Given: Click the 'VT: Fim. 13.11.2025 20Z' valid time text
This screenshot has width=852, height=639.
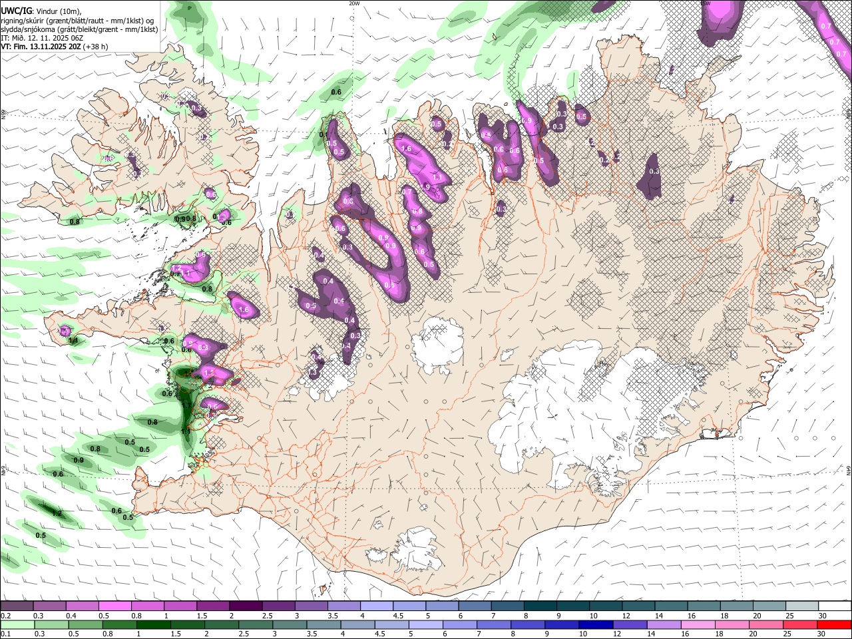Looking at the screenshot, I should point(41,47).
